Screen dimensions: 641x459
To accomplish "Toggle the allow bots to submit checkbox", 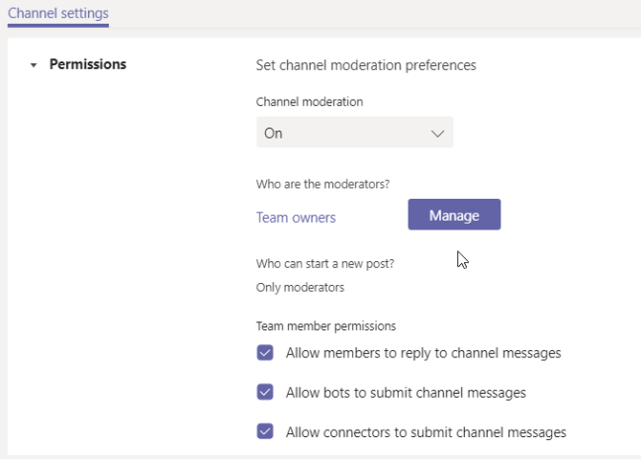I will point(265,392).
